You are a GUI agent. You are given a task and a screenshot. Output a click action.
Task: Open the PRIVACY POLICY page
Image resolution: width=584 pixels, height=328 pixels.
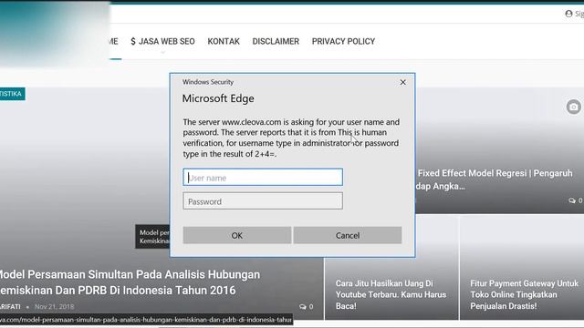pyautogui.click(x=343, y=41)
